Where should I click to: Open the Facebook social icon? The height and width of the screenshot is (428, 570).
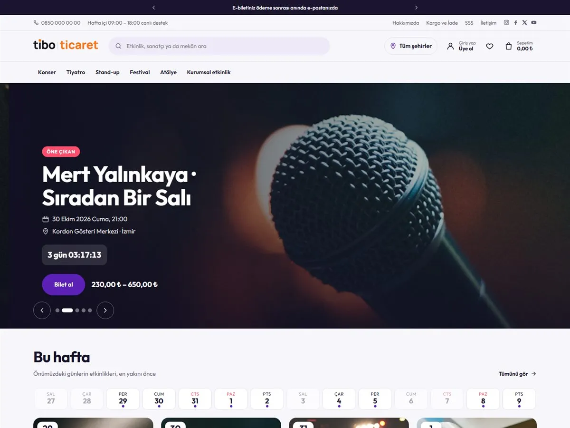point(515,22)
